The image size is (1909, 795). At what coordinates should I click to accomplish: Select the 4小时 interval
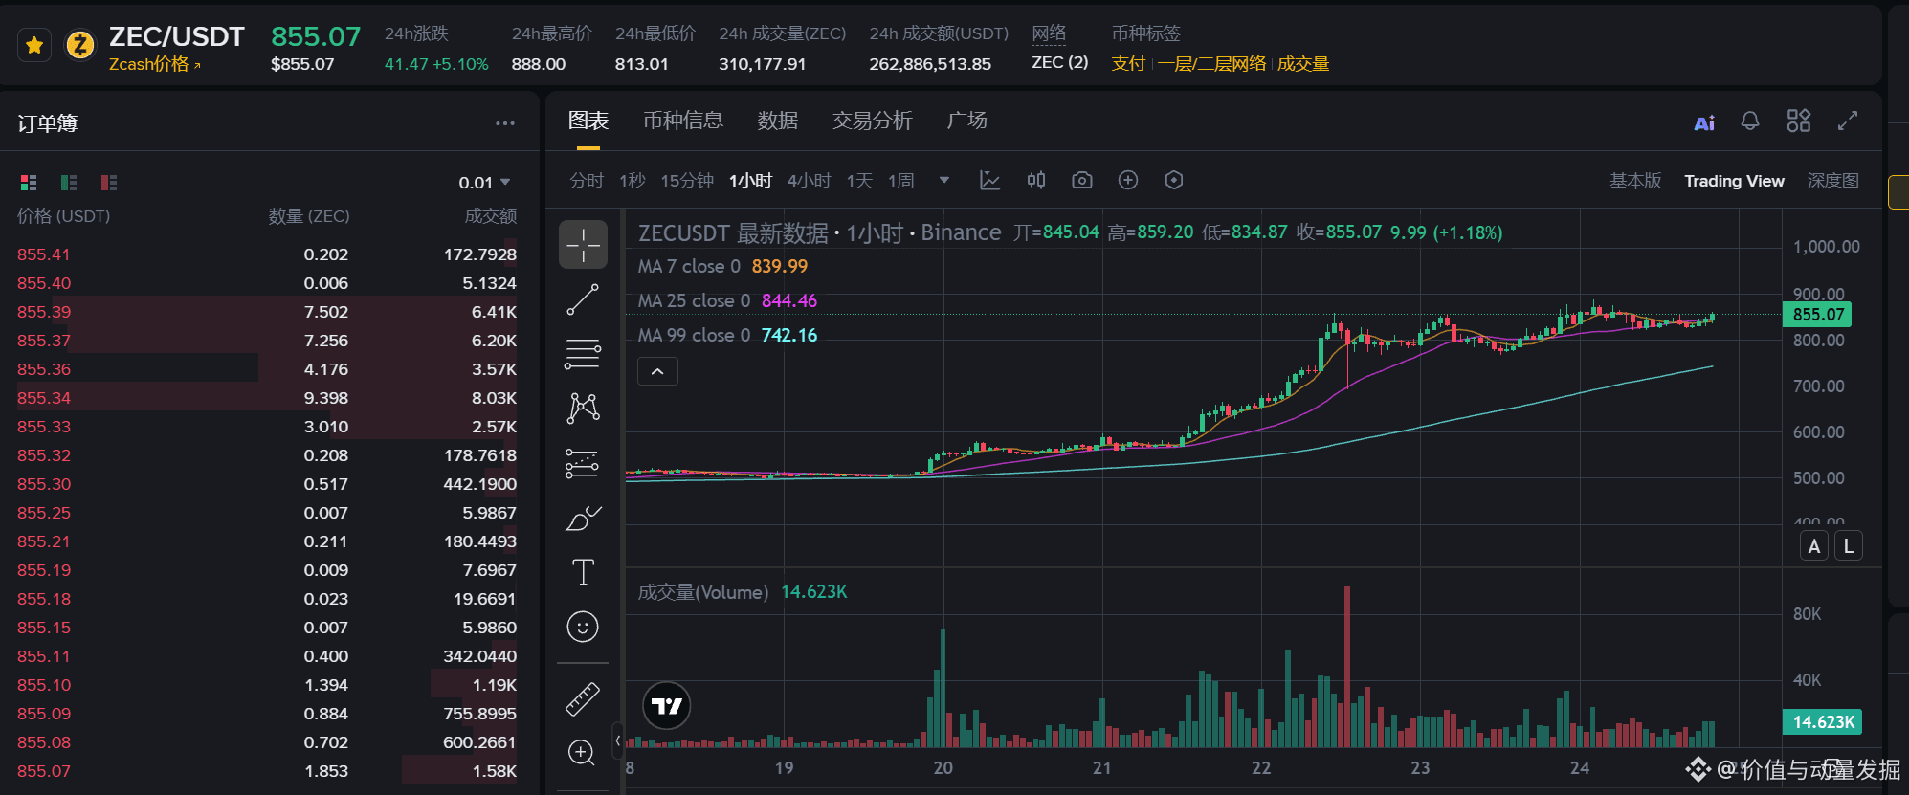click(x=809, y=181)
